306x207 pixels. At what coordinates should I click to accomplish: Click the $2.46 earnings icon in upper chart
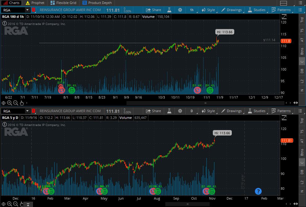(197, 90)
